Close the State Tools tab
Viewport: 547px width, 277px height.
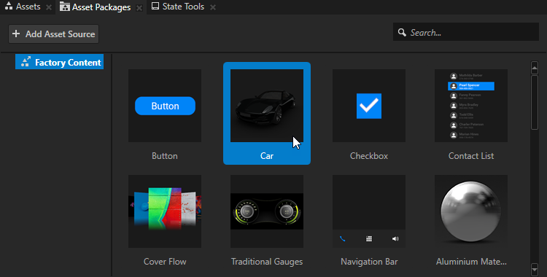(213, 7)
